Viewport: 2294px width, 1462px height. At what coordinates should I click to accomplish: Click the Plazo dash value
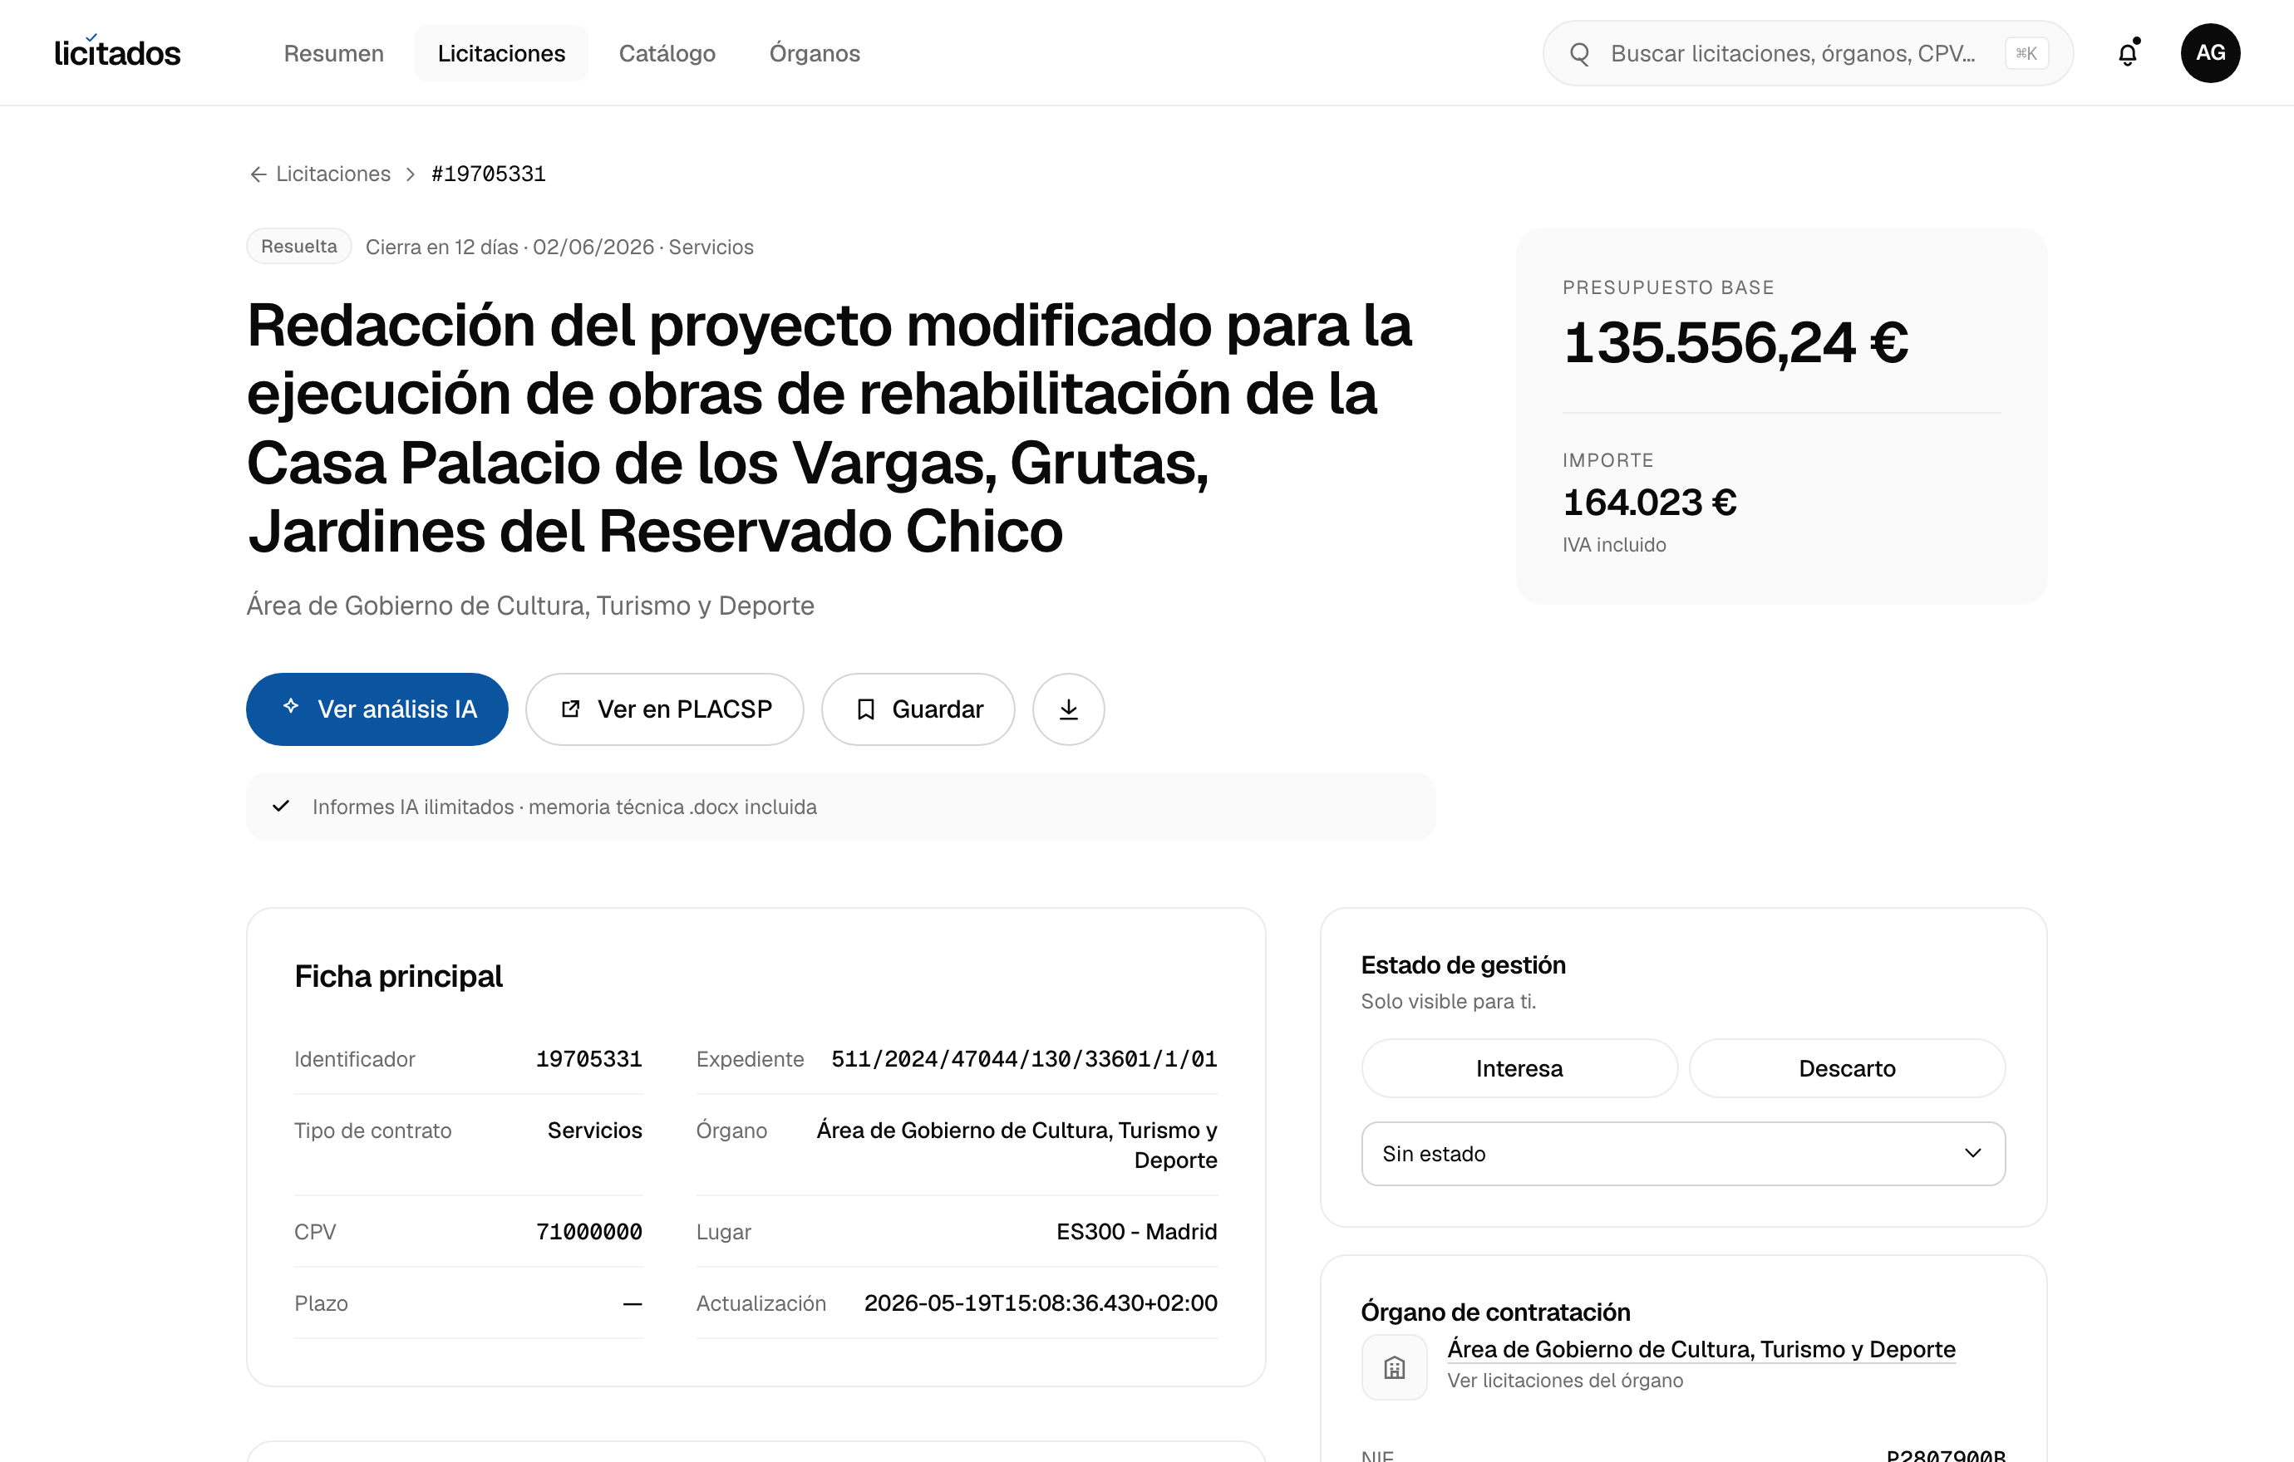coord(632,1303)
